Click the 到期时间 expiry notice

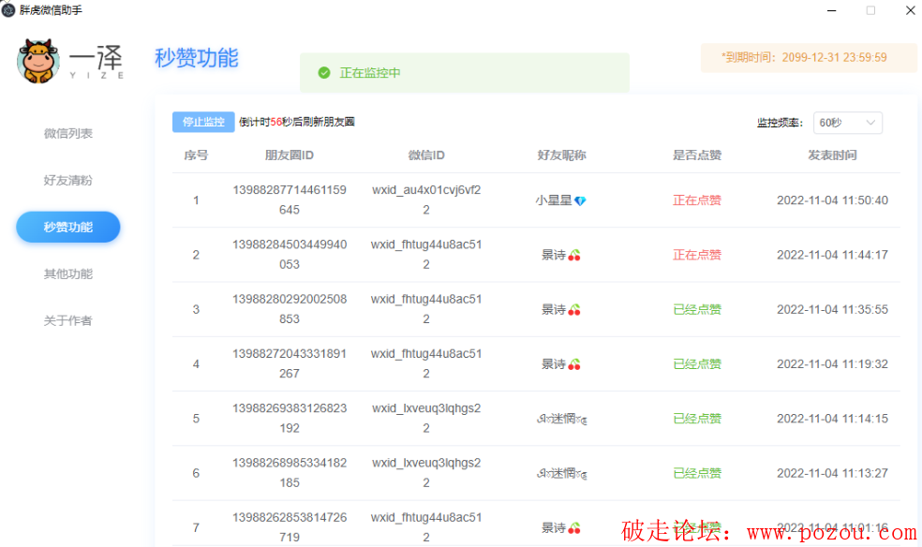(808, 58)
